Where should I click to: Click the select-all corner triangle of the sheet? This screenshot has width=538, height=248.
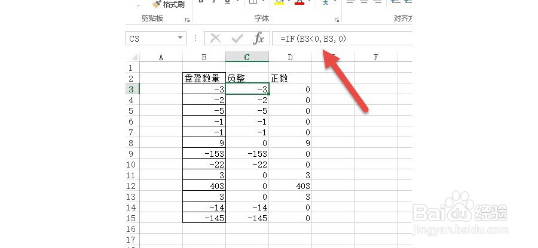tap(134, 57)
